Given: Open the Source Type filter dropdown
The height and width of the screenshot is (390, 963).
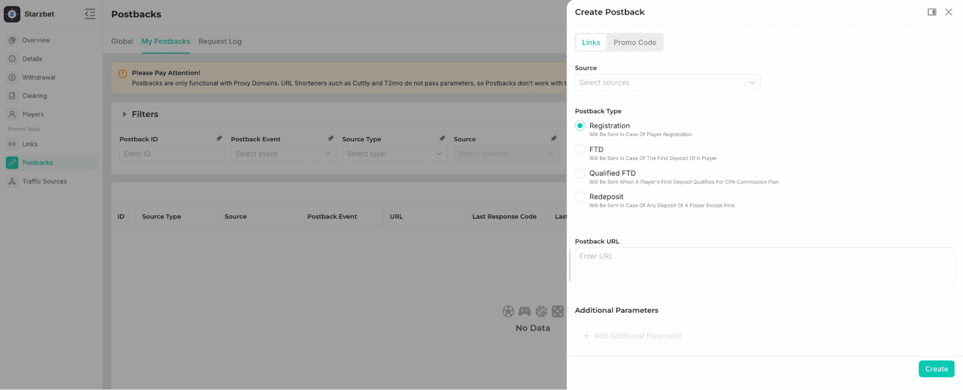Looking at the screenshot, I should (x=395, y=154).
